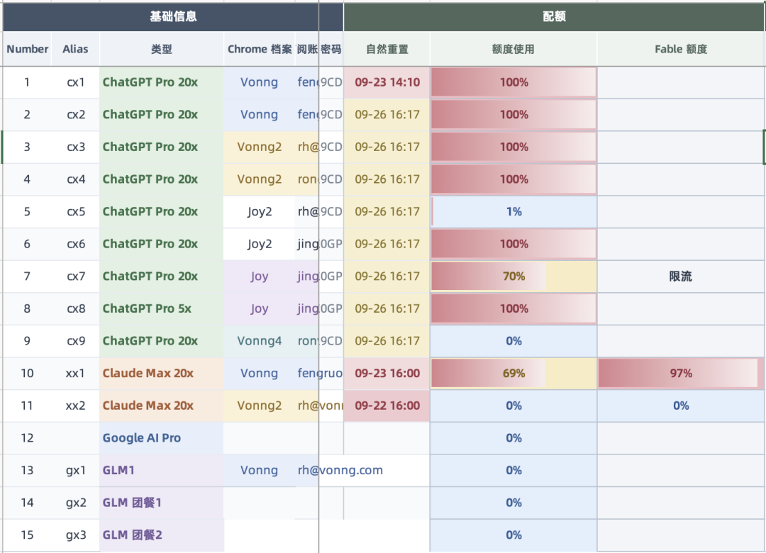Select the GLM1 type cell

coord(162,470)
